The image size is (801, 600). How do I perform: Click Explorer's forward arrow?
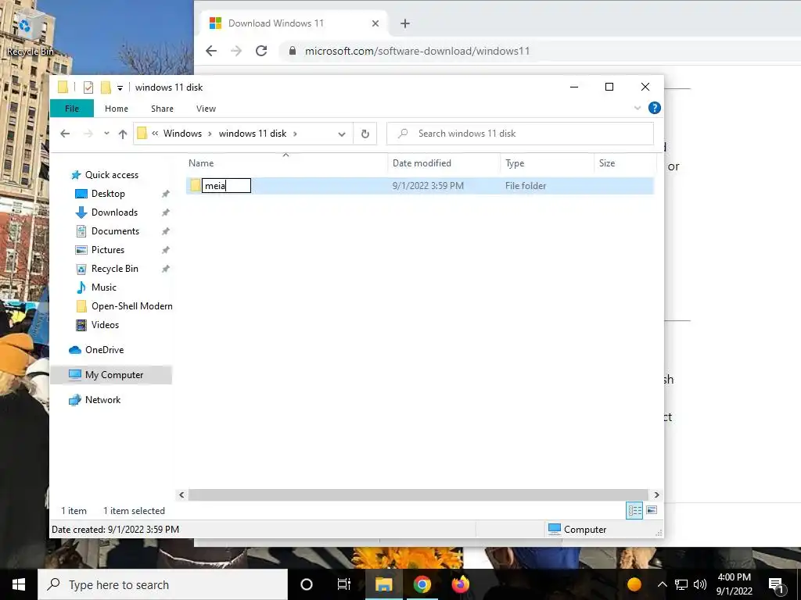[x=88, y=134]
